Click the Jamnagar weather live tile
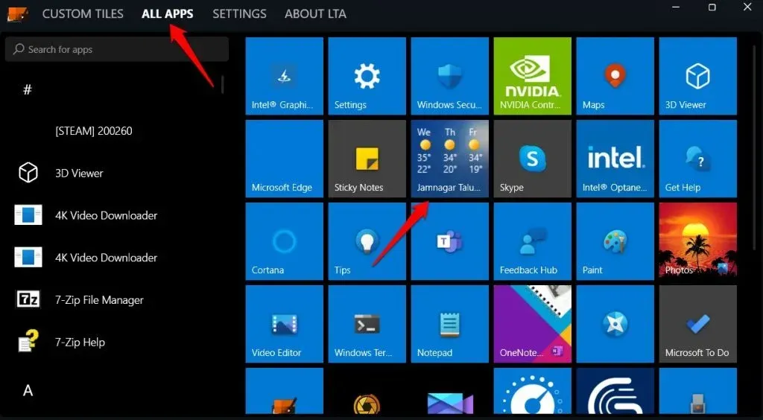The height and width of the screenshot is (420, 763). point(449,159)
